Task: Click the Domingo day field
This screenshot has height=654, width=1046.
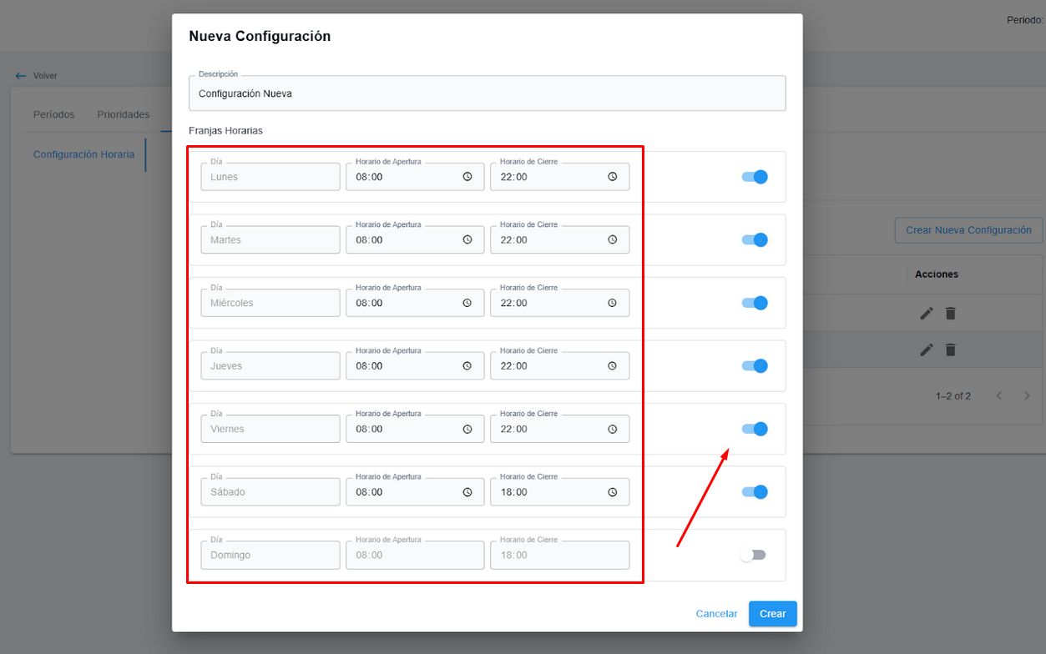Action: pyautogui.click(x=270, y=556)
